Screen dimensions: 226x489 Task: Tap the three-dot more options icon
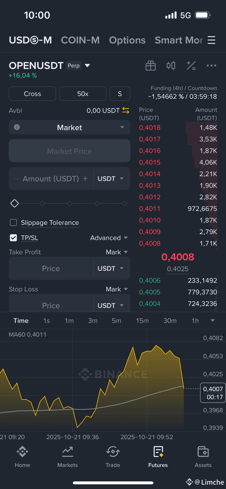(x=212, y=65)
